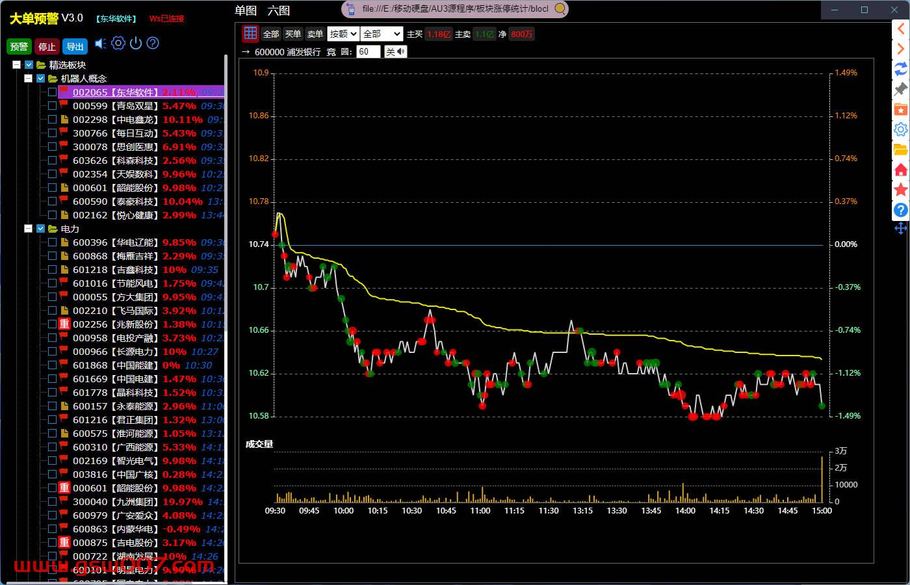Click the refresh arrows icon in right sidebar
Image resolution: width=910 pixels, height=585 pixels.
(900, 68)
